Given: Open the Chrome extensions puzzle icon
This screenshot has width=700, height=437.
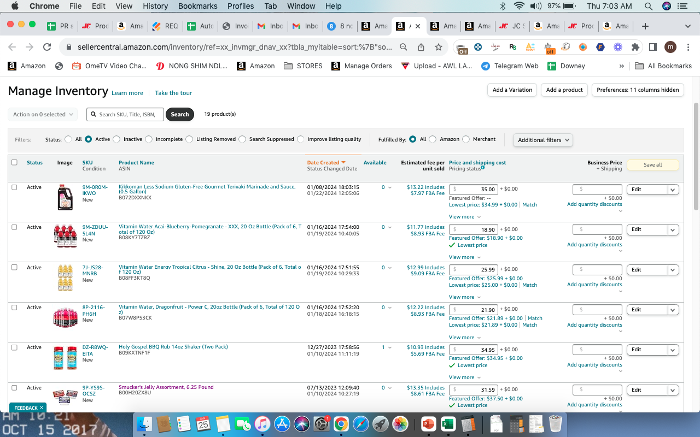Looking at the screenshot, I should [635, 47].
